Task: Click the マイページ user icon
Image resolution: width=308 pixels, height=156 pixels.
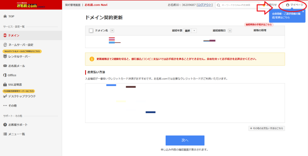Action: tap(288, 5)
